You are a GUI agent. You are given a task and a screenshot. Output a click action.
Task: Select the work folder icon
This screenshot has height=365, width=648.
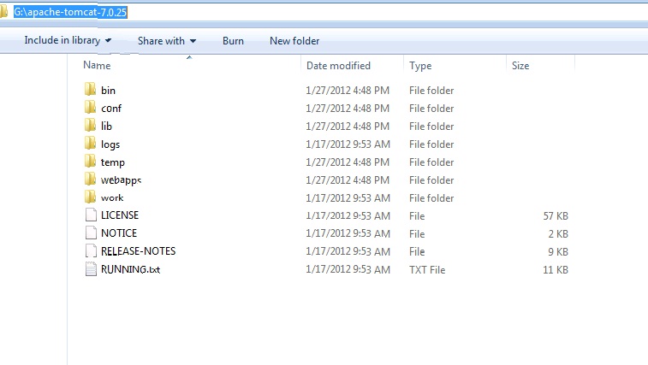[90, 197]
